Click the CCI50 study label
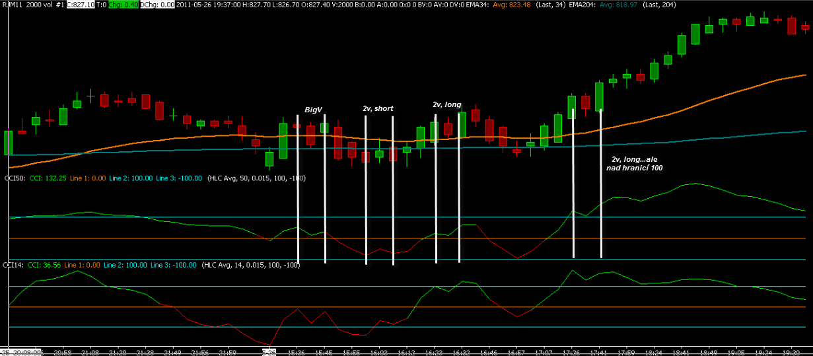Screen dimensions: 813x356 14,178
